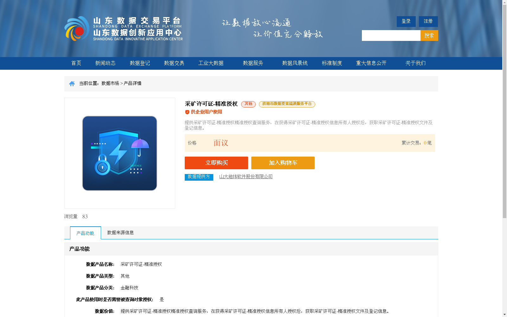Viewport: 507px width, 317px height.
Task: Click the orange shield icon beside 供企业用户使用
Action: tap(187, 112)
